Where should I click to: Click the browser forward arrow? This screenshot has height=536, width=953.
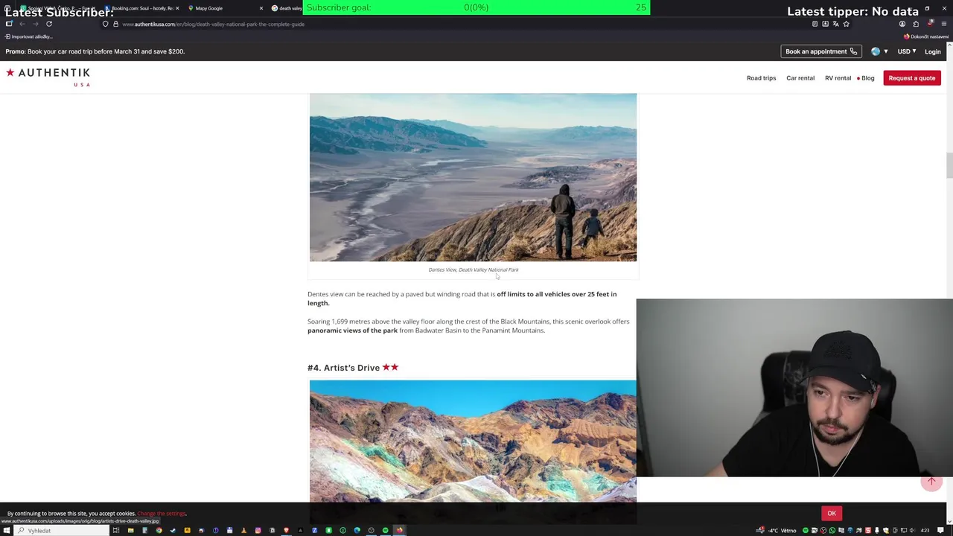click(x=35, y=24)
